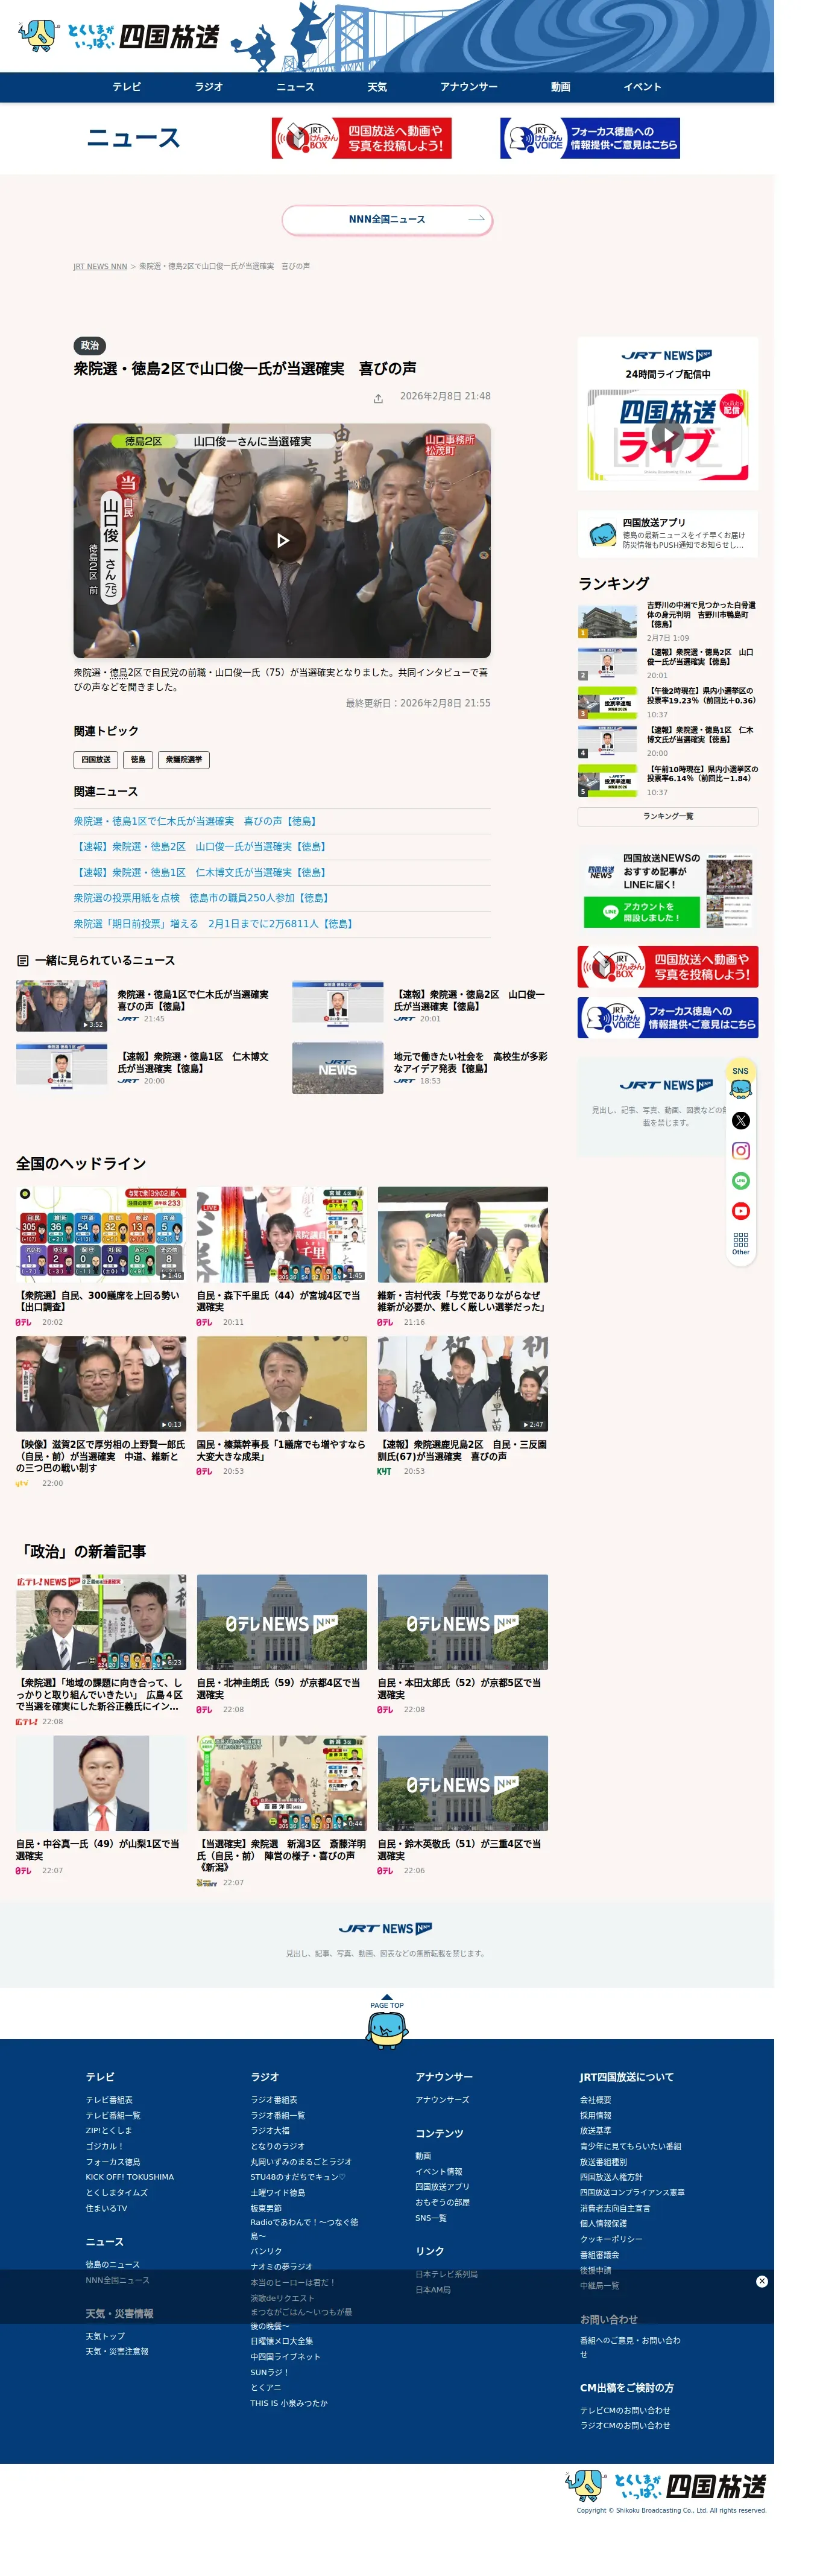Click the mascot icon under the SNS label
This screenshot has height=2576, width=820.
(740, 1089)
